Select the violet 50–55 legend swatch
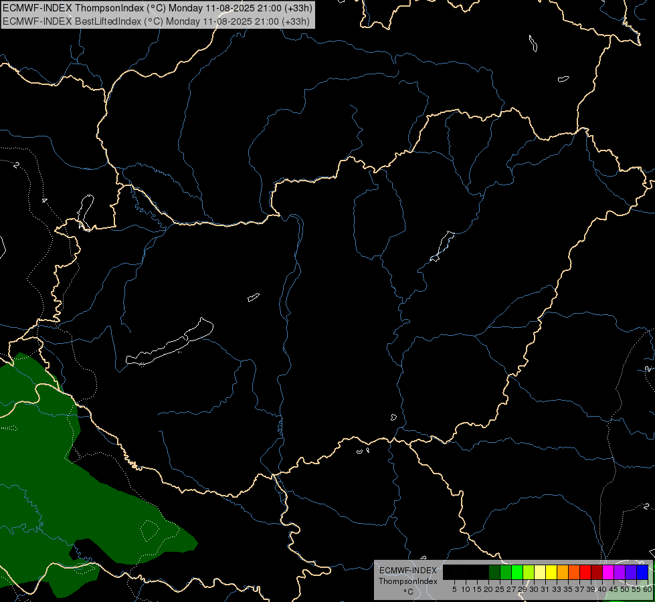 point(631,572)
